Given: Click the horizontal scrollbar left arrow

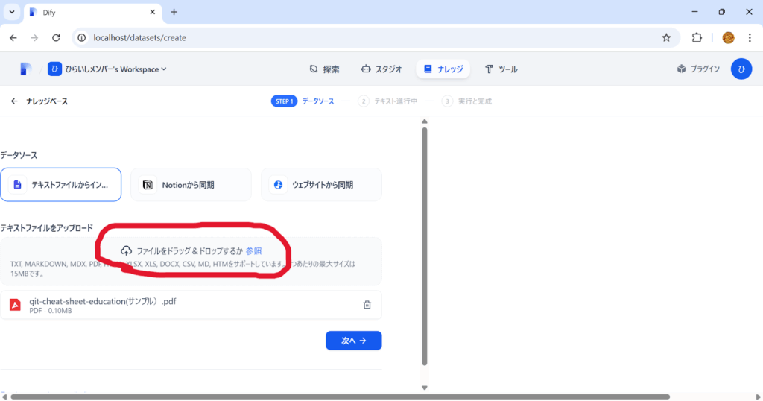Looking at the screenshot, I should pos(4,397).
